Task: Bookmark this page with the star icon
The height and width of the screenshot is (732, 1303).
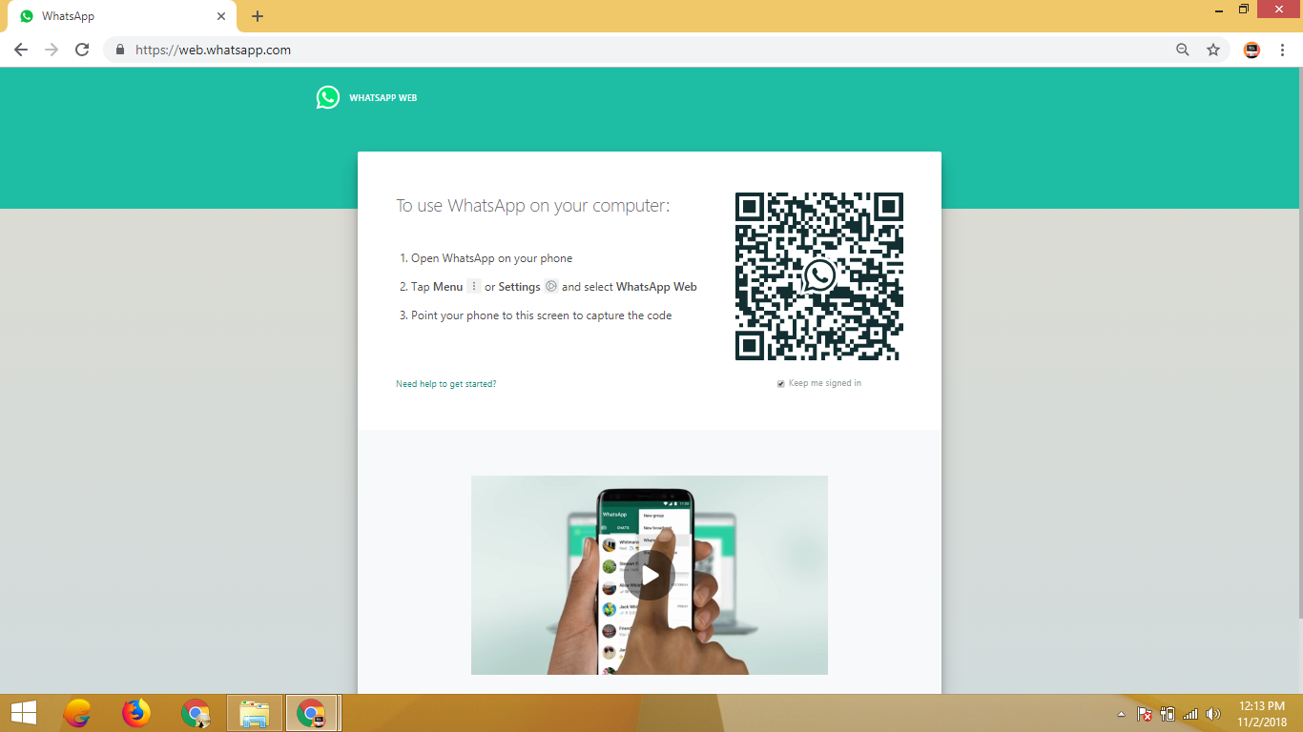Action: (1213, 50)
